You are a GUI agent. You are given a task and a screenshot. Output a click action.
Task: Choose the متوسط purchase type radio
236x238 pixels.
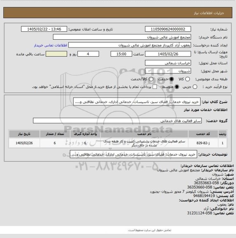177,87
